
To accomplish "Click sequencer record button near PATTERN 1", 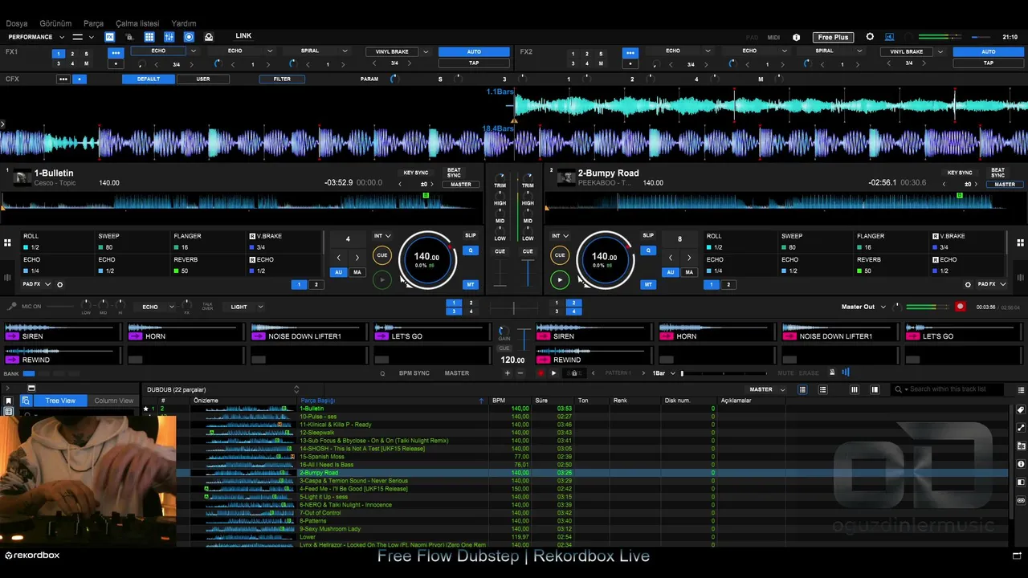I will (x=541, y=373).
